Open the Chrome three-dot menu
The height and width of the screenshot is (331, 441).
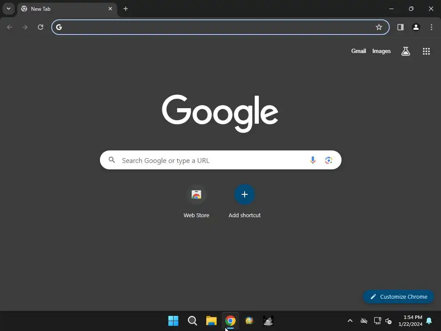click(432, 27)
